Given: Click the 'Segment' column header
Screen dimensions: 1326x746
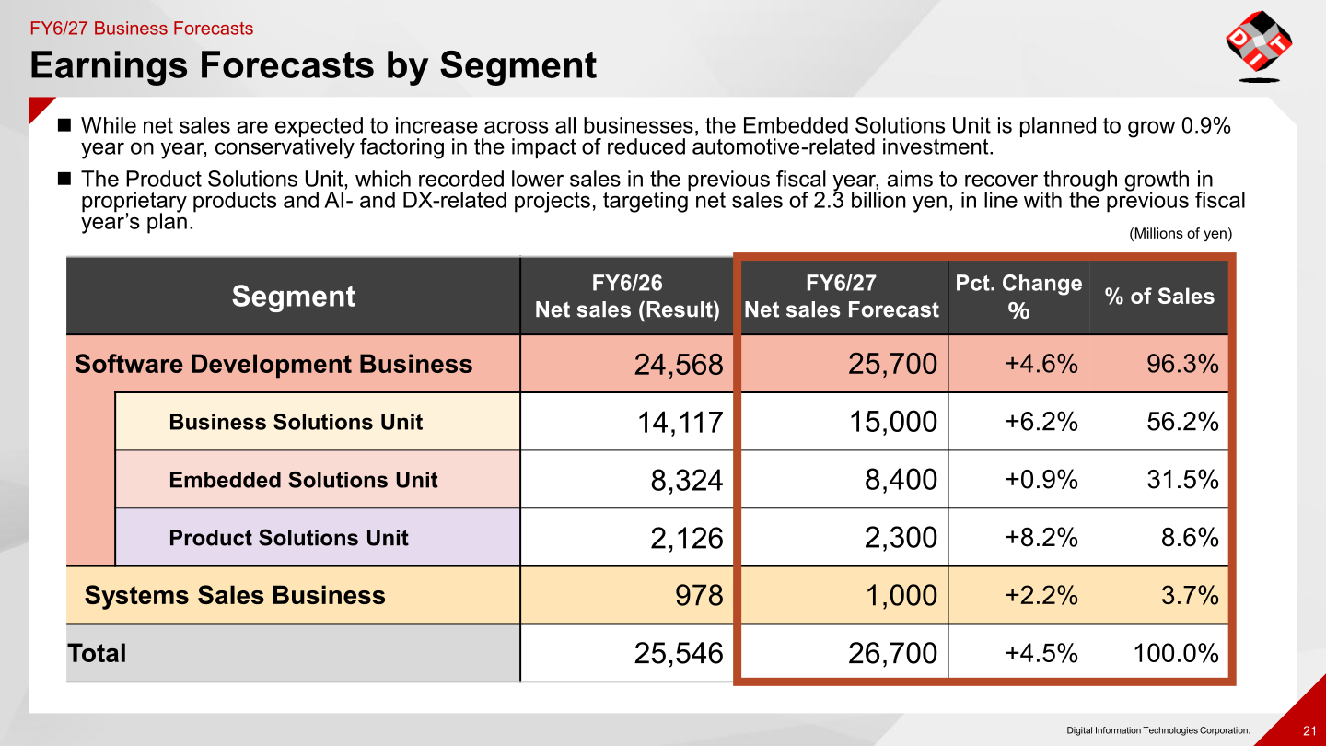Looking at the screenshot, I should tap(293, 296).
